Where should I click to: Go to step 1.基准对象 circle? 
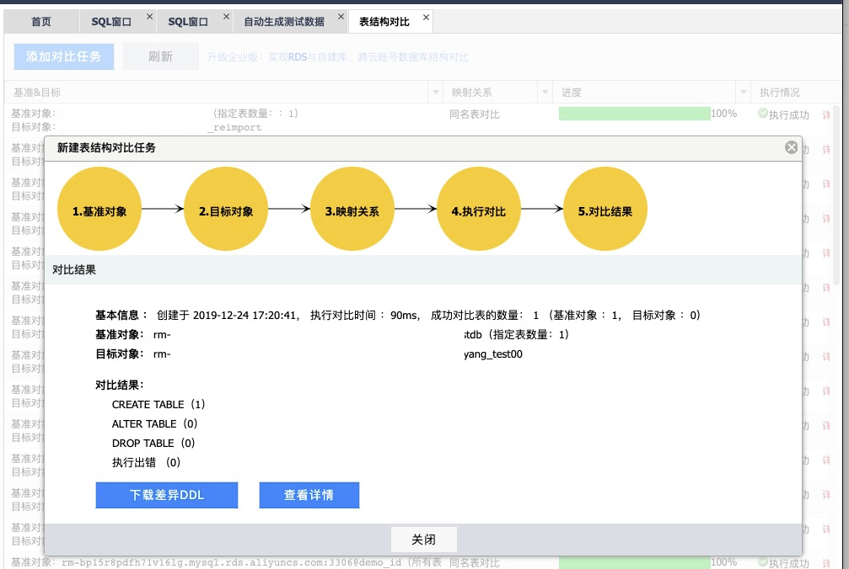point(99,209)
